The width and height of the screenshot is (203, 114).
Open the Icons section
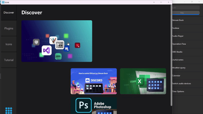[x=9, y=44]
